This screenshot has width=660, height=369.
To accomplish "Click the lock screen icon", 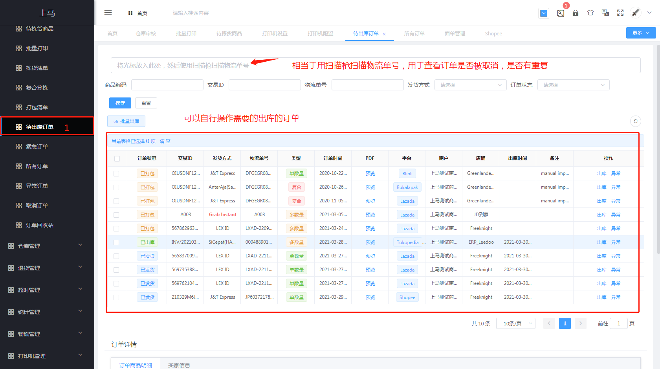I will point(576,13).
